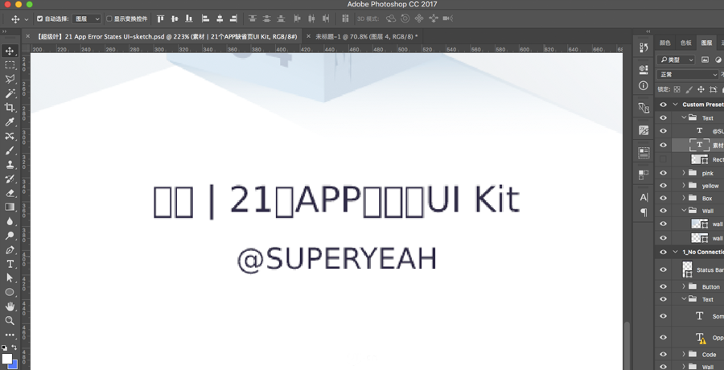Open the Character panel icon
This screenshot has width=724, height=370.
coord(644,197)
